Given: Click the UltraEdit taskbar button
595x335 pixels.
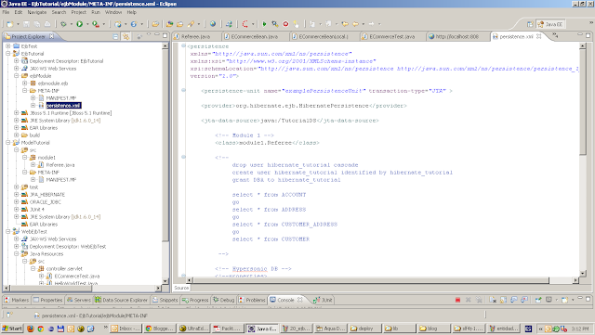Looking at the screenshot, I should point(194,329).
